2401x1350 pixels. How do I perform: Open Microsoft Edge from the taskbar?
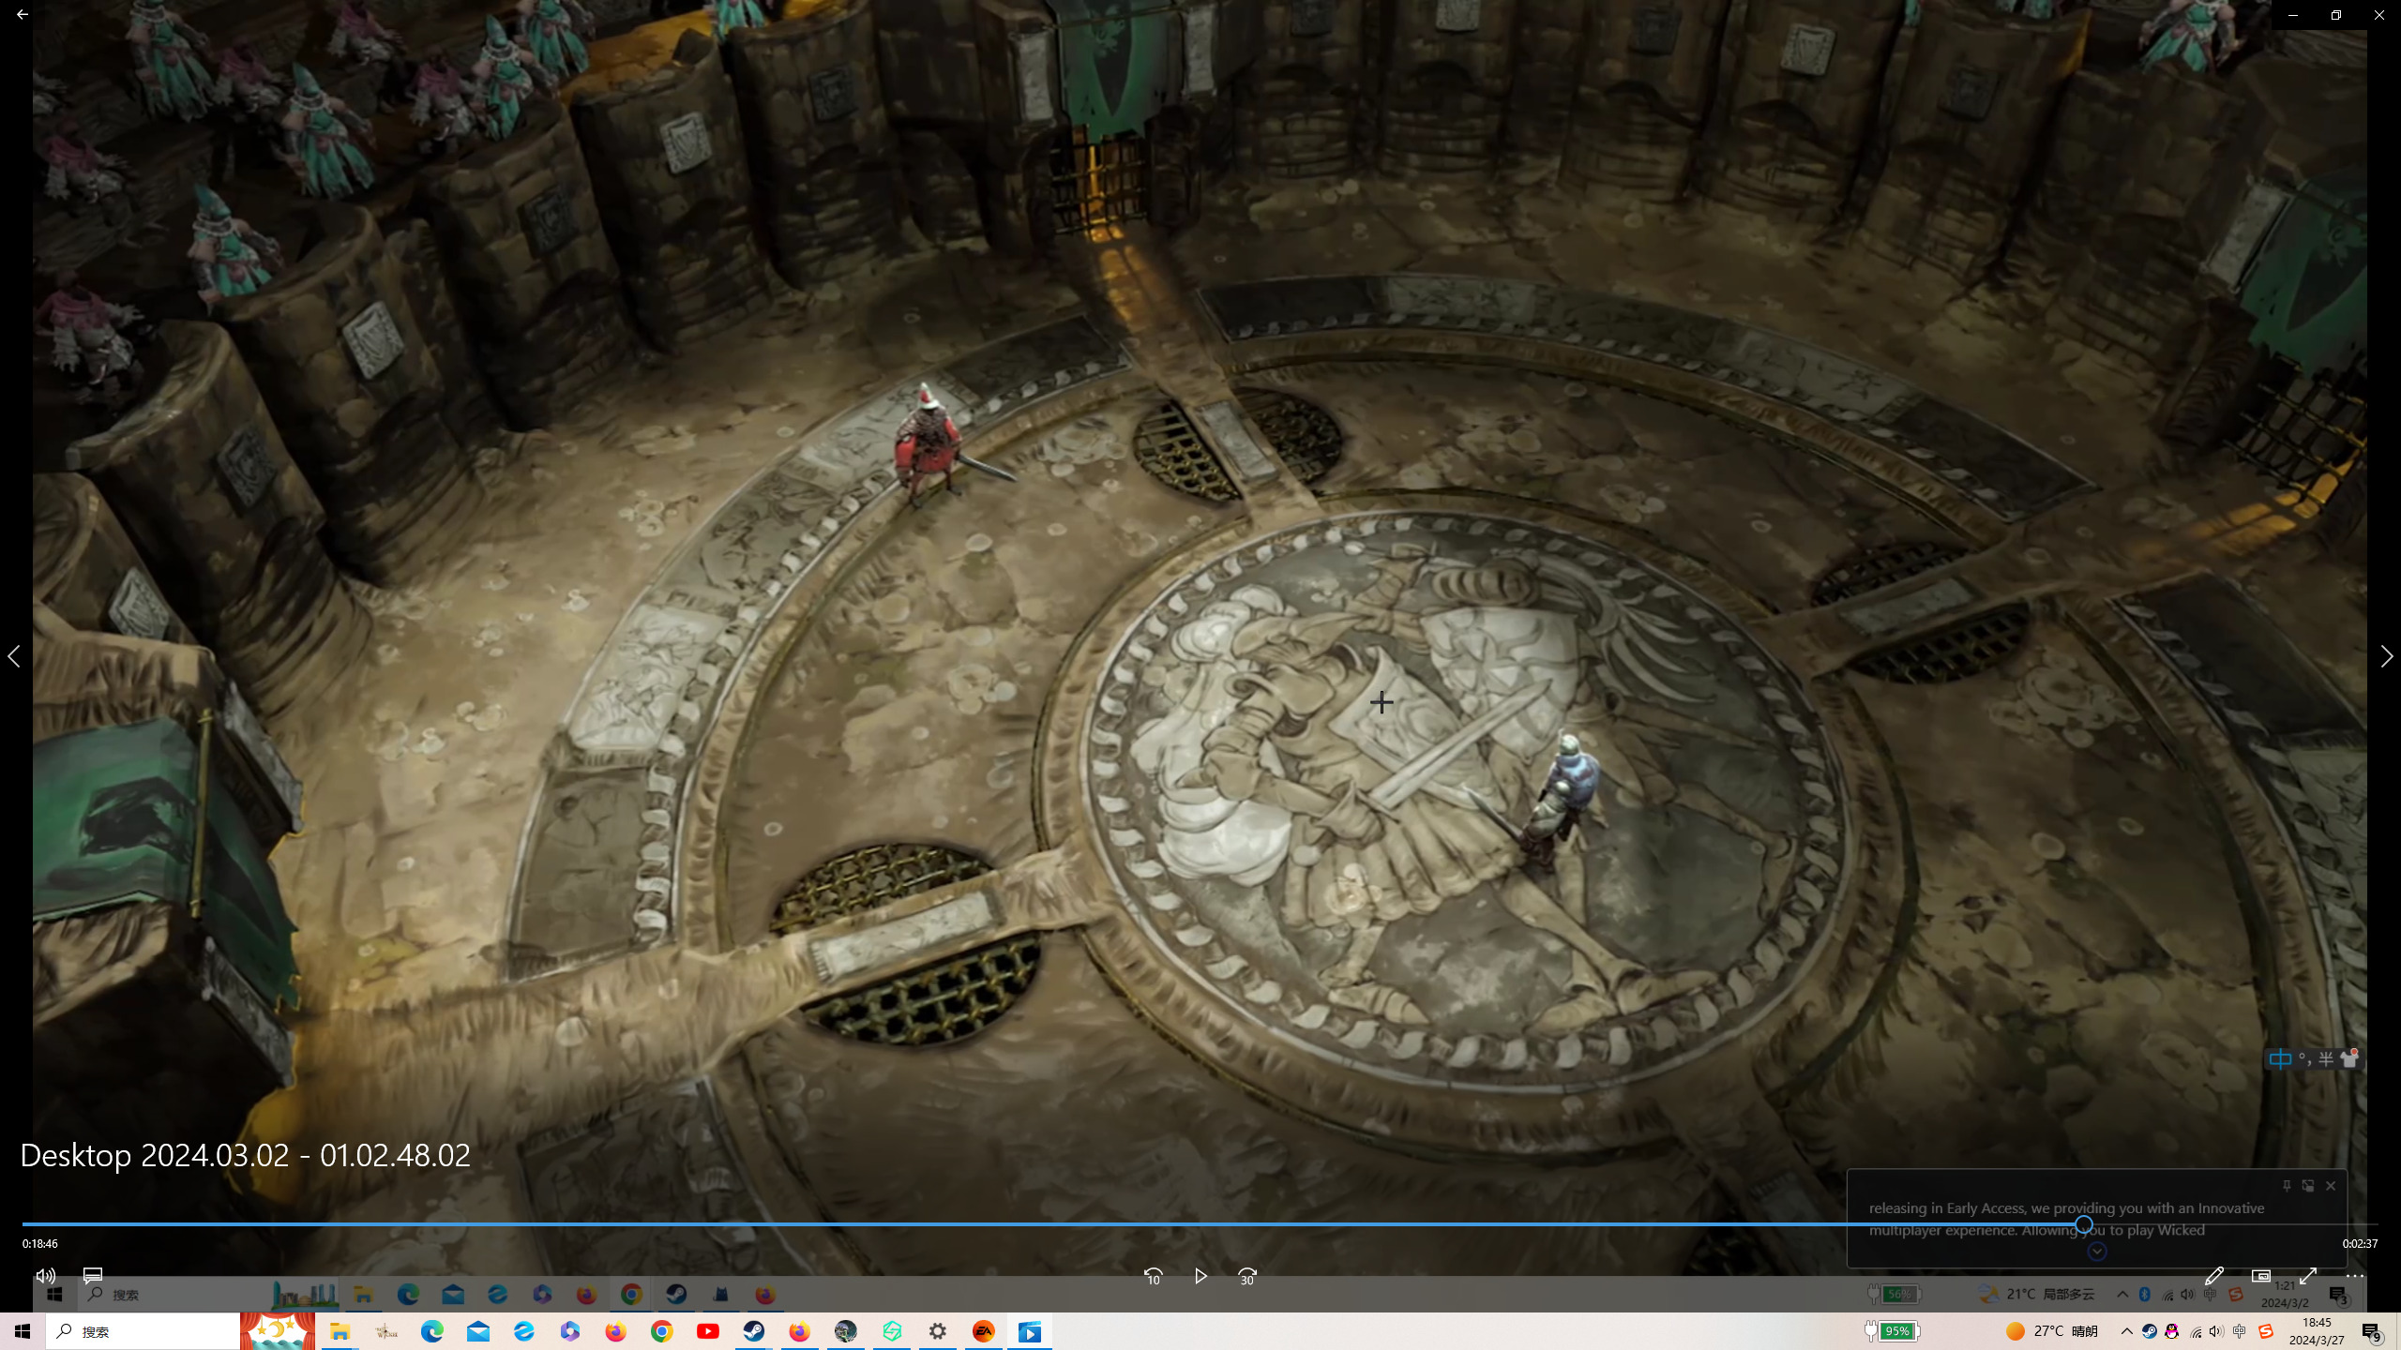(431, 1331)
